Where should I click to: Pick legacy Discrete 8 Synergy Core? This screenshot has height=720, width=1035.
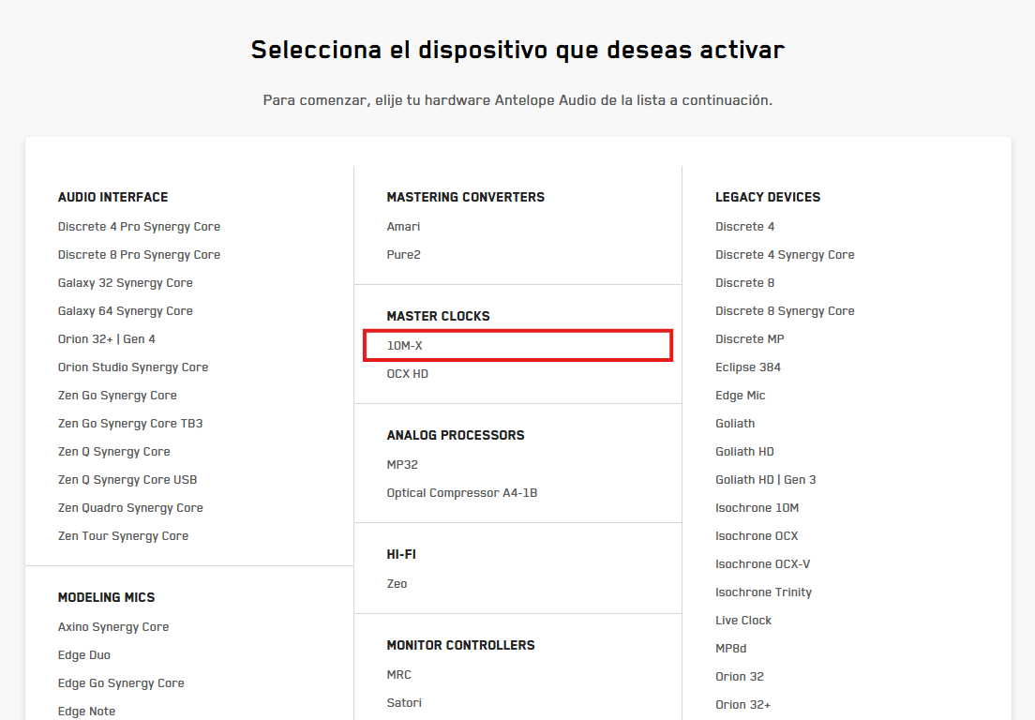(x=785, y=311)
